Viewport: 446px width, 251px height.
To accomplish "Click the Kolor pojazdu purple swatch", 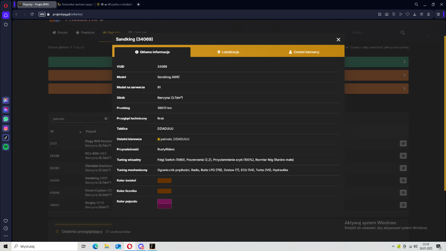I will point(165,204).
